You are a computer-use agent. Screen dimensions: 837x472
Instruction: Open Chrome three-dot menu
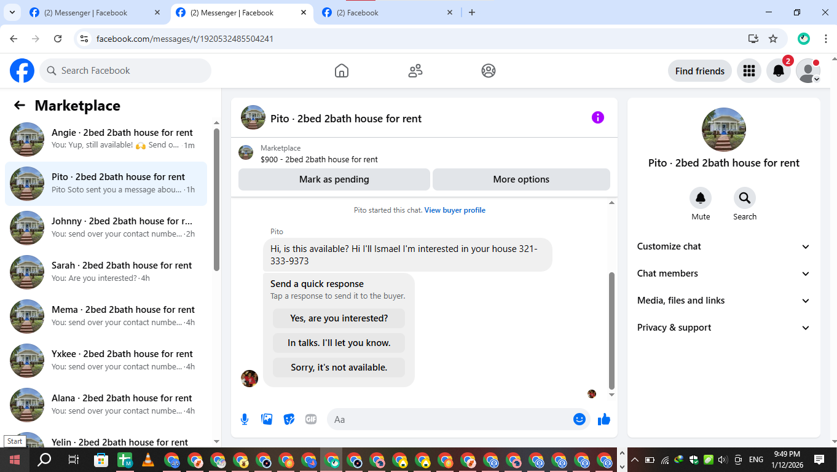825,39
